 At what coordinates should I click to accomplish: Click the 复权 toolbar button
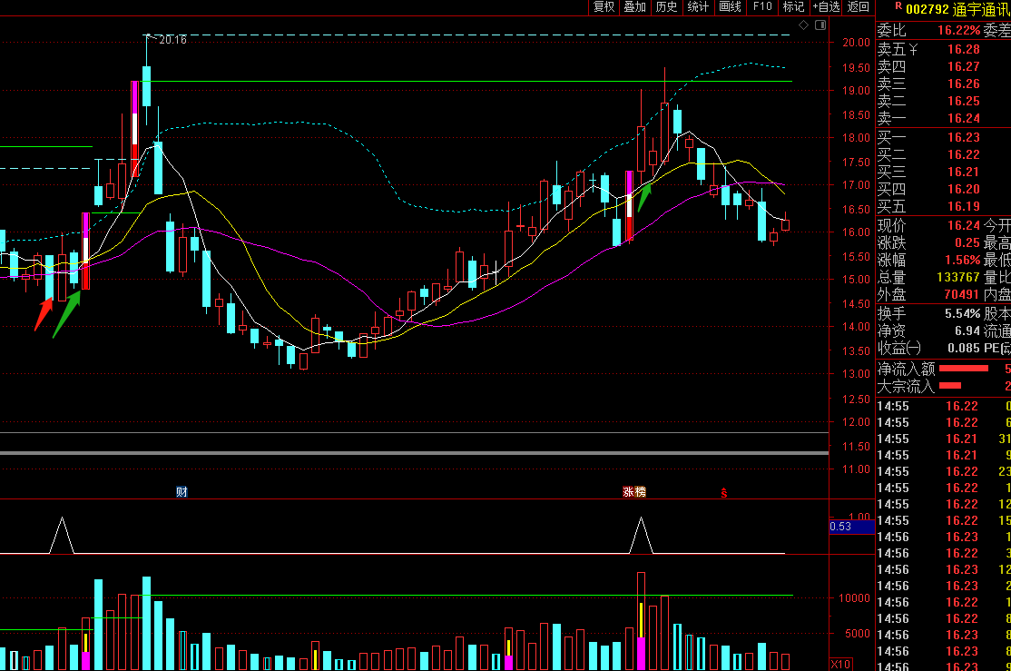pos(604,6)
